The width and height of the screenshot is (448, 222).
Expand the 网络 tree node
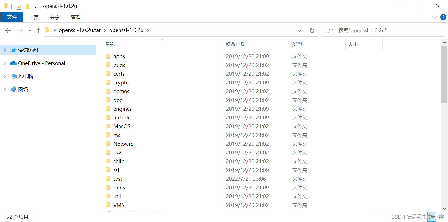pos(5,89)
